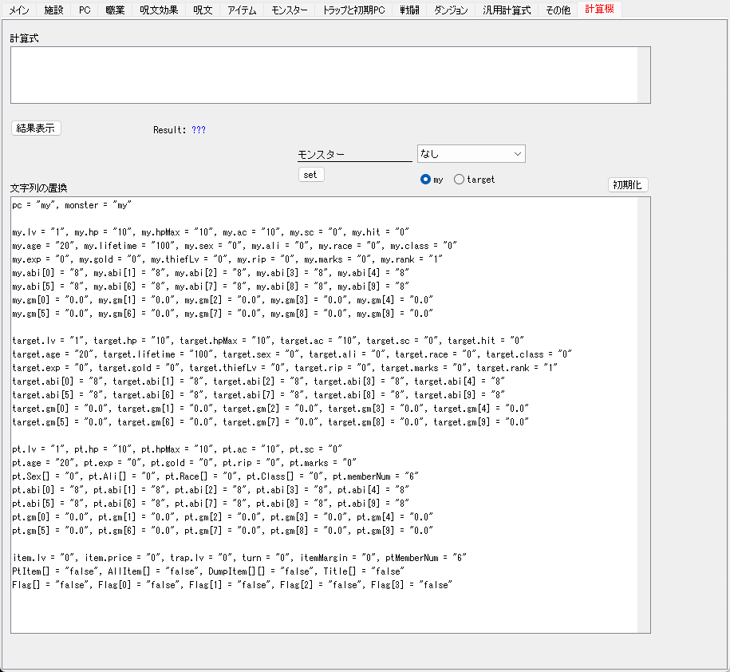Open the 職業 tab
730x672 pixels.
pyautogui.click(x=115, y=10)
